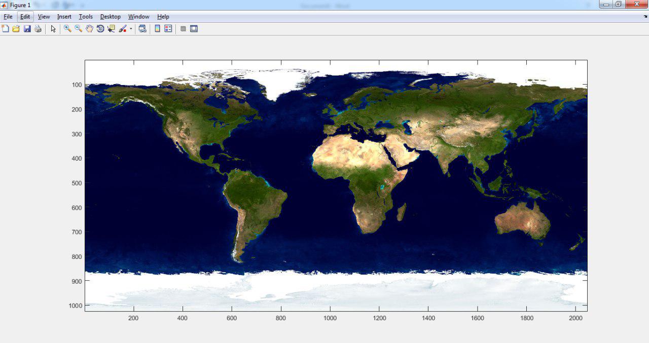This screenshot has height=343, width=649.
Task: Click the Link Plot icon
Action: pos(142,29)
